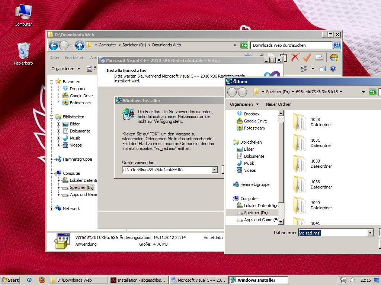This screenshot has width=381, height=285.
Task: Click Speicher (D:) breadcrumb in explorer address bar
Action: (134, 45)
